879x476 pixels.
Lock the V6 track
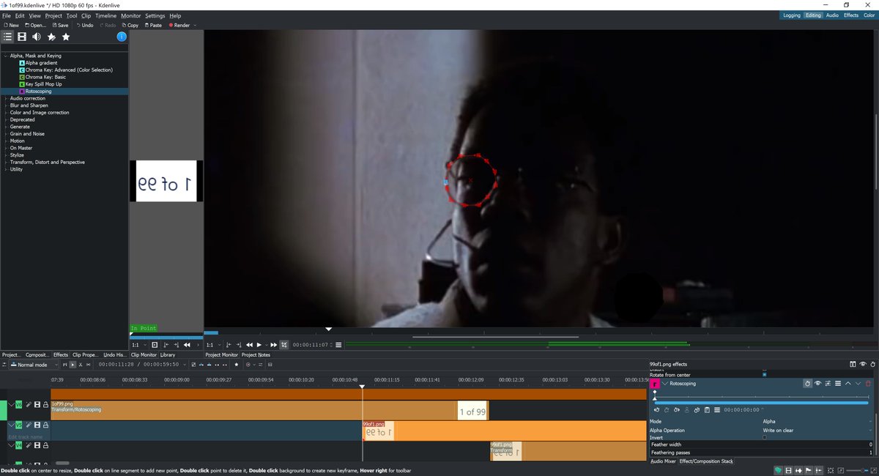click(x=45, y=405)
